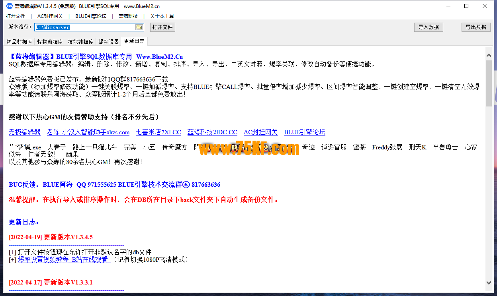The image size is (497, 296).
Task: Open the 打开文件 menu in the menu bar
Action: click(16, 16)
